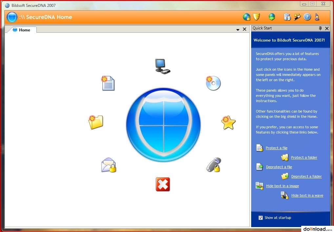Open the Protect a file link
Screen dimensions: 334x232
277,148
